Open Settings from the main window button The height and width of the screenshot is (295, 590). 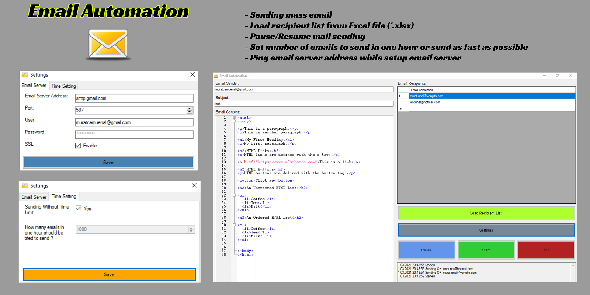pyautogui.click(x=486, y=230)
